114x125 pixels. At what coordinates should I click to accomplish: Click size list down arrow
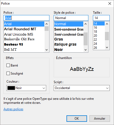click(107, 47)
